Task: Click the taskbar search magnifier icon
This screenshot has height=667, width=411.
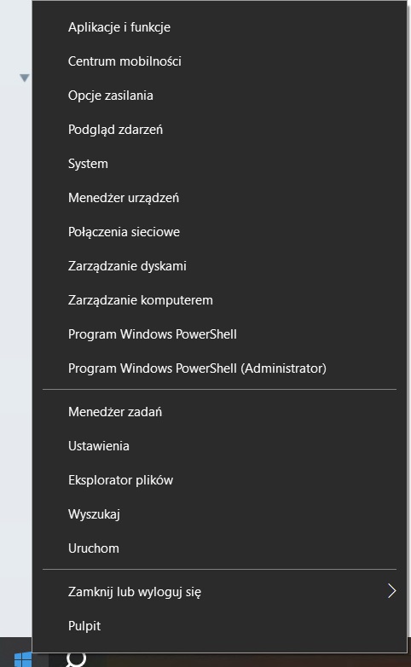Action: [76, 659]
